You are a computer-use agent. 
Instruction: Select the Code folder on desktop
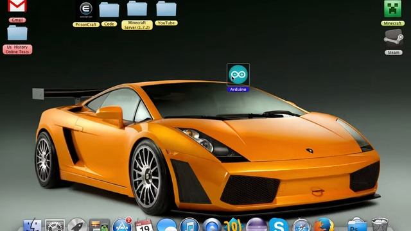pyautogui.click(x=109, y=10)
